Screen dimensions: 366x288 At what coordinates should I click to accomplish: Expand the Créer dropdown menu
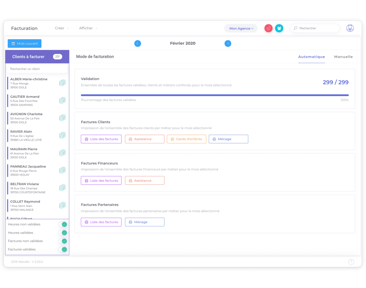[62, 28]
